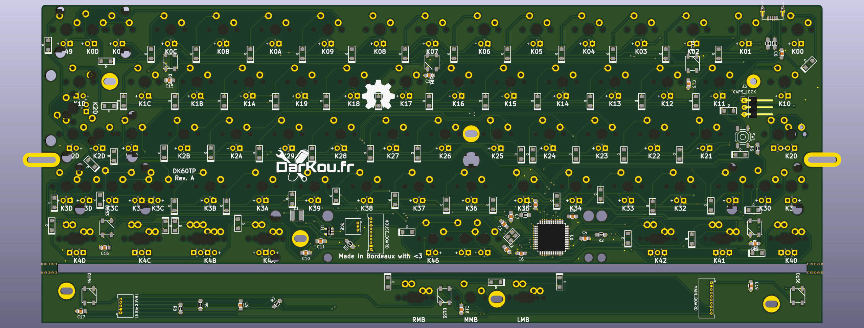The width and height of the screenshot is (864, 328).
Task: Select the K27 key label
Action: [x=393, y=156]
